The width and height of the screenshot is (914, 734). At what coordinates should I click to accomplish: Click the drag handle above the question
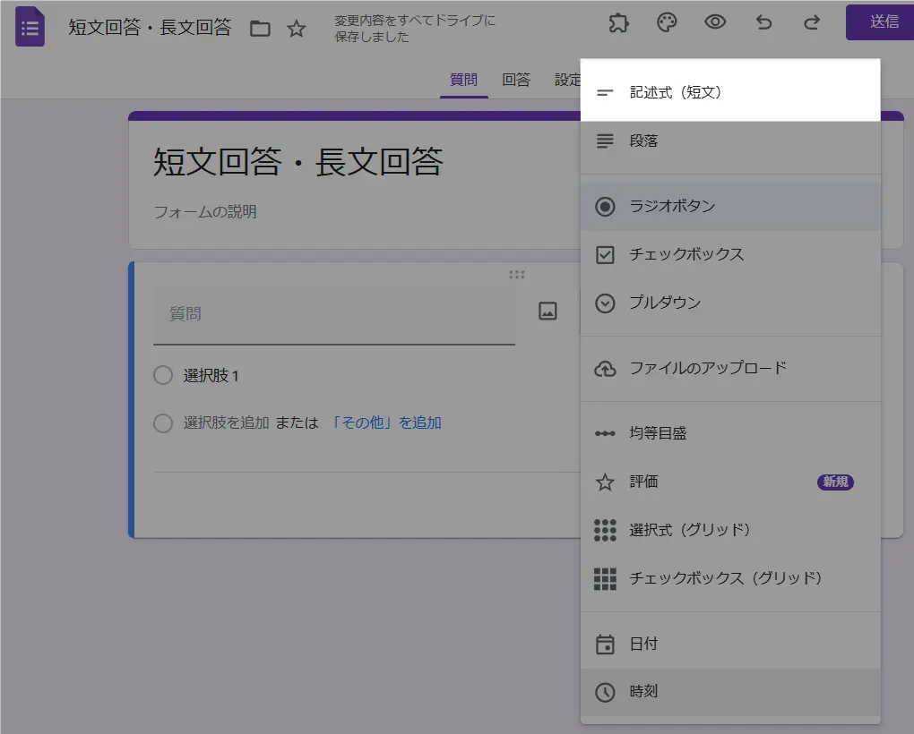[516, 274]
